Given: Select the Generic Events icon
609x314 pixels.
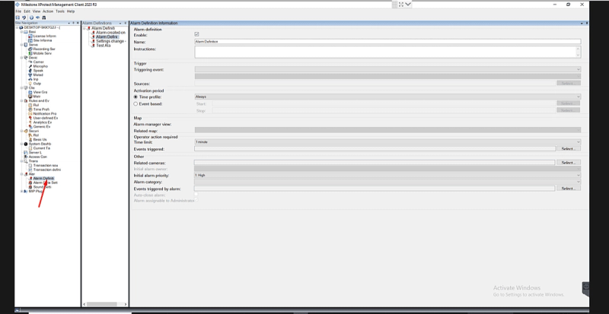Looking at the screenshot, I should 30,126.
